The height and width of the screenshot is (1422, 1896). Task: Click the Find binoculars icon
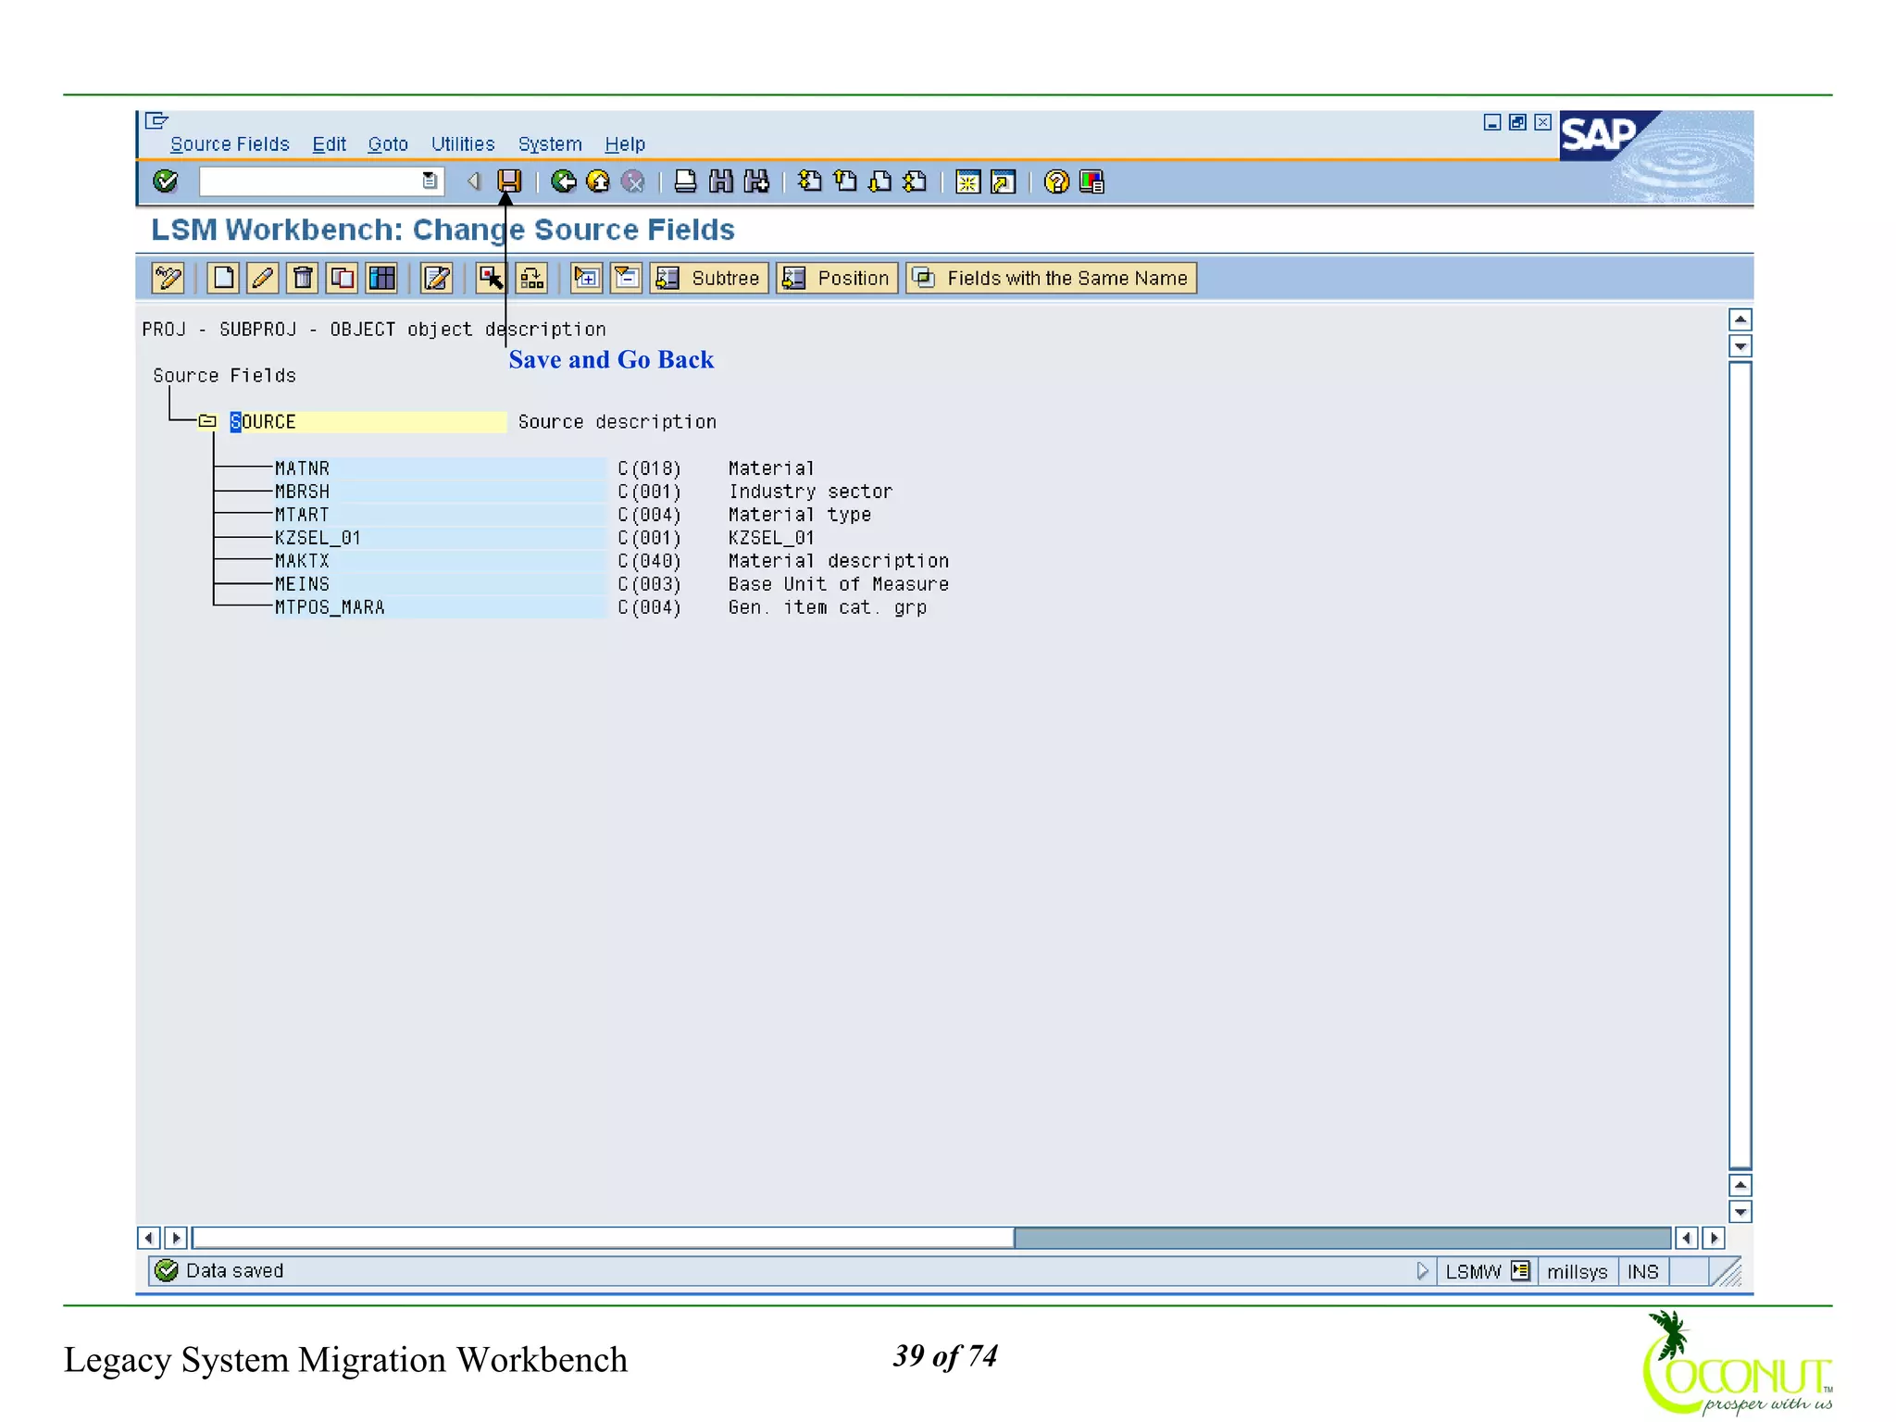[721, 181]
